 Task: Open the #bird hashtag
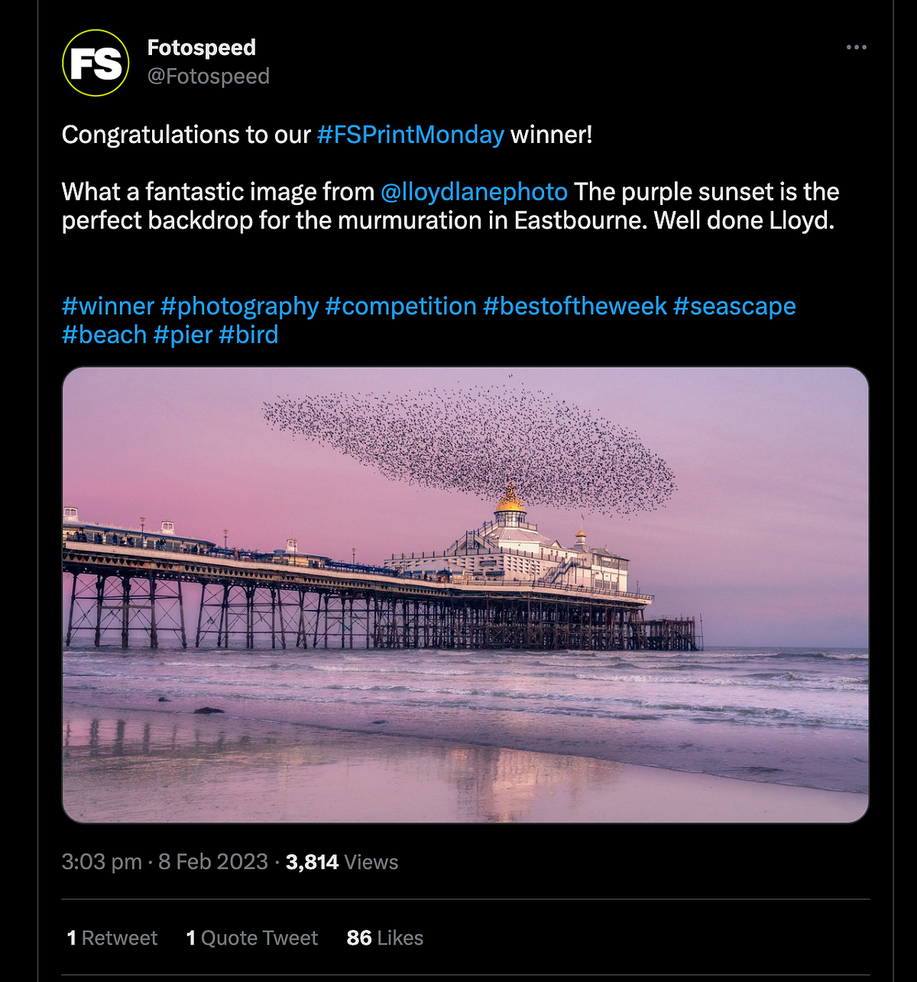248,335
